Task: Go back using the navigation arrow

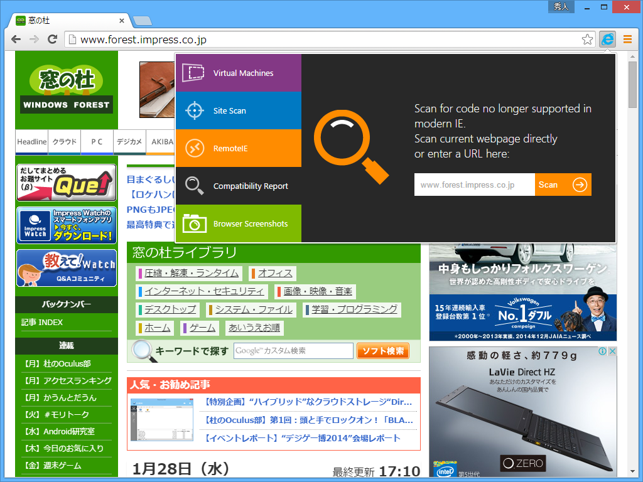Action: coord(16,39)
